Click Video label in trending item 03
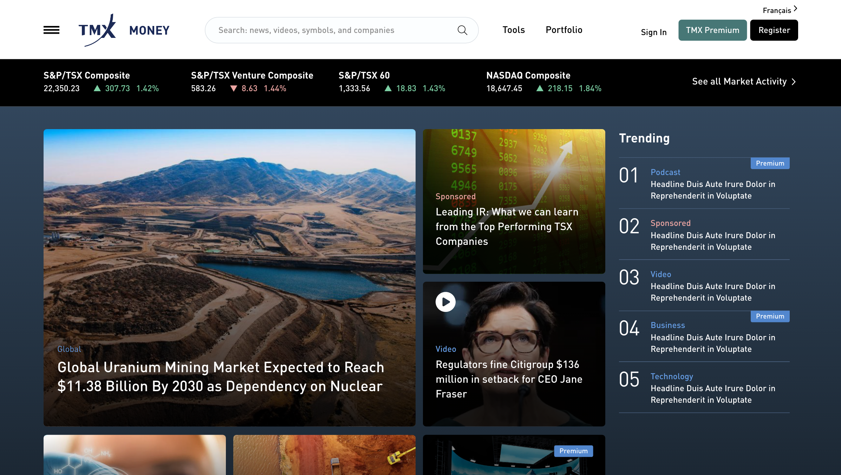Screen dimensions: 841x475 click(x=661, y=274)
